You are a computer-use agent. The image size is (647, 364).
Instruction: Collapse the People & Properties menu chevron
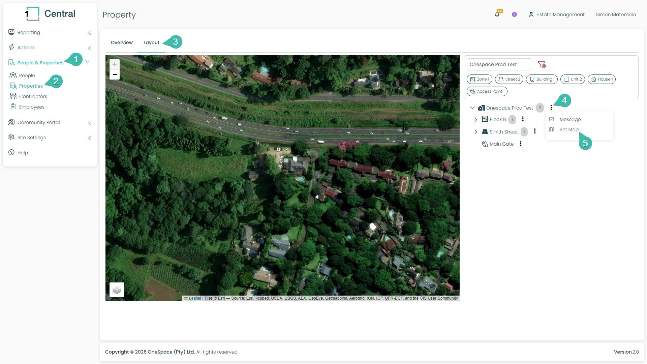[87, 62]
